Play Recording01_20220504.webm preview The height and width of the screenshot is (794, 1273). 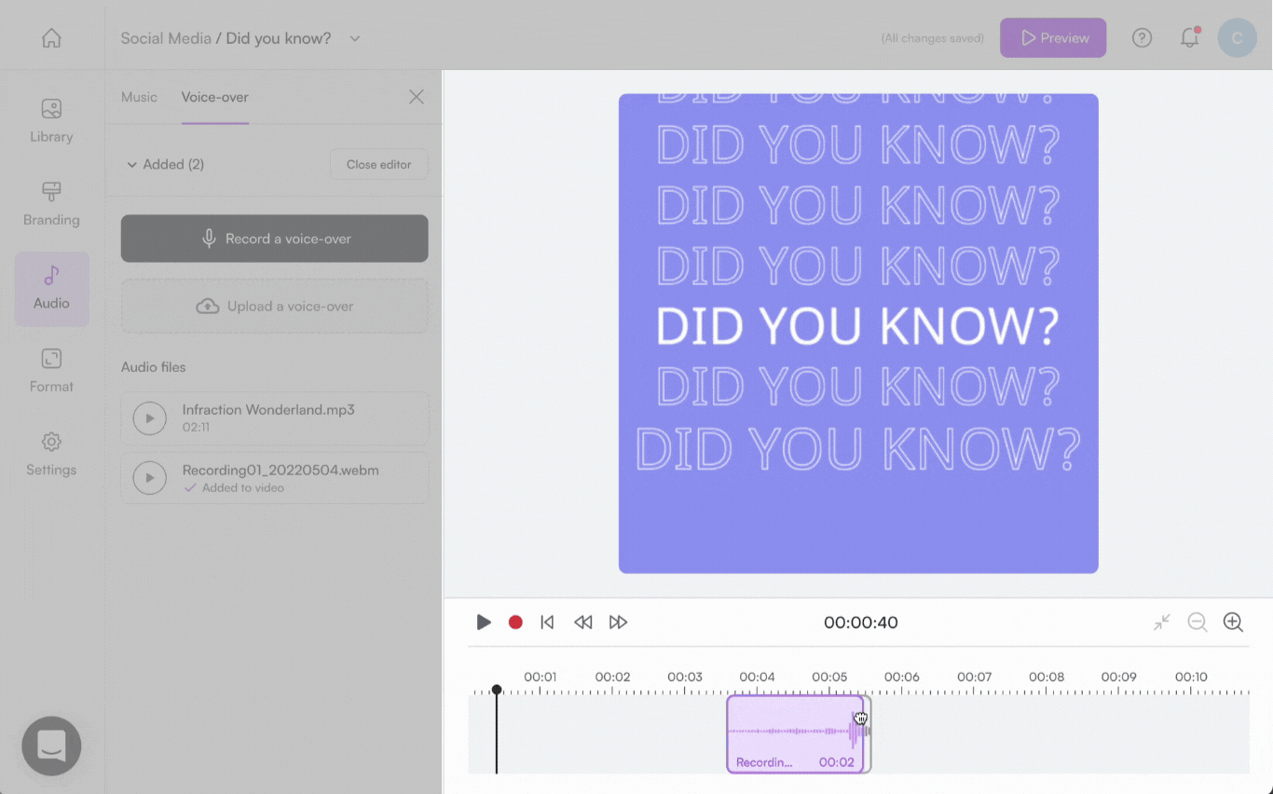pos(149,478)
